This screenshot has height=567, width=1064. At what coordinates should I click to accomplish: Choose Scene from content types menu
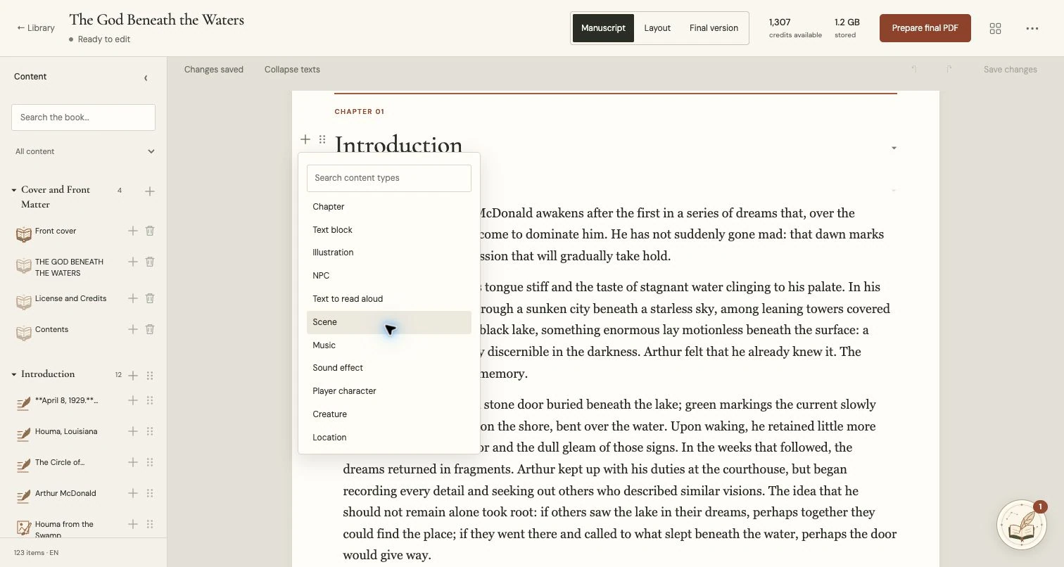tap(389, 322)
